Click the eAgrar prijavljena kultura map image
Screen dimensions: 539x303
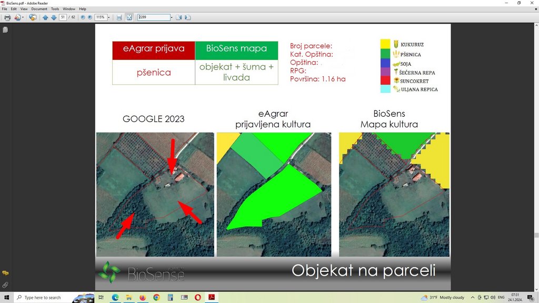pyautogui.click(x=274, y=195)
